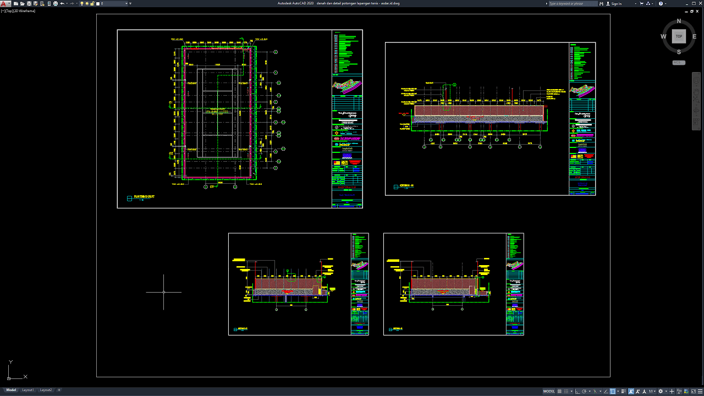Click the Open folder icon

click(23, 4)
